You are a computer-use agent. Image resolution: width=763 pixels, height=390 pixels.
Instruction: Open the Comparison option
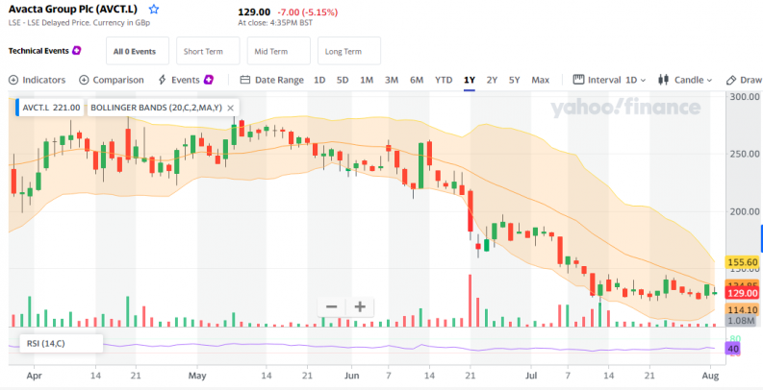tap(112, 80)
